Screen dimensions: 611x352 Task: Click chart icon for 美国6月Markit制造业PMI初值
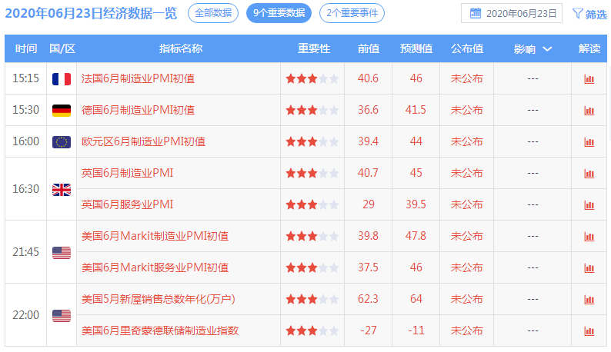pyautogui.click(x=589, y=237)
